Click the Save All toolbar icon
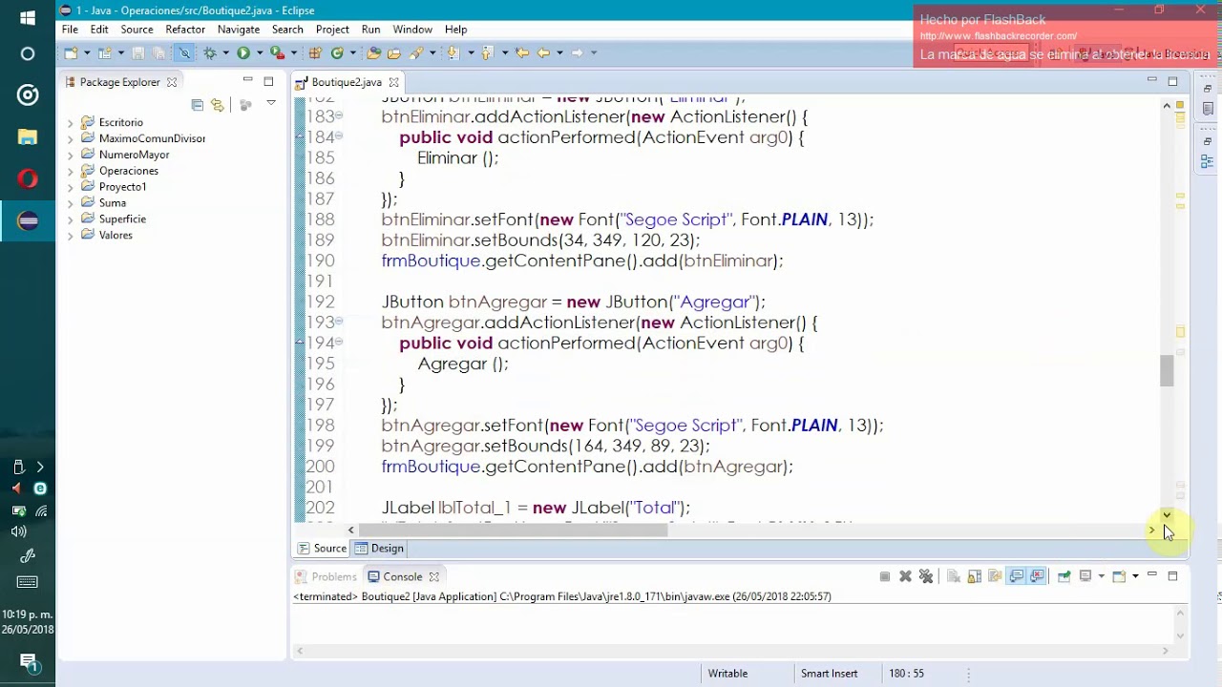This screenshot has width=1222, height=687. point(158,52)
